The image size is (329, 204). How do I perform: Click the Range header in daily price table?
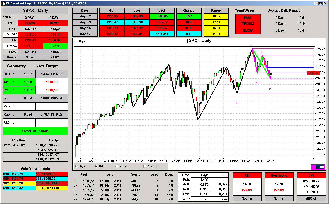point(216,11)
